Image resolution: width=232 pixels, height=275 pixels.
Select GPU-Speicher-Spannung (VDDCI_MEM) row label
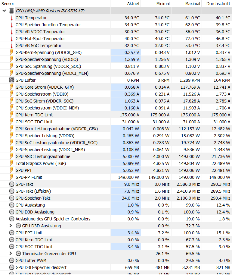click(x=52, y=73)
